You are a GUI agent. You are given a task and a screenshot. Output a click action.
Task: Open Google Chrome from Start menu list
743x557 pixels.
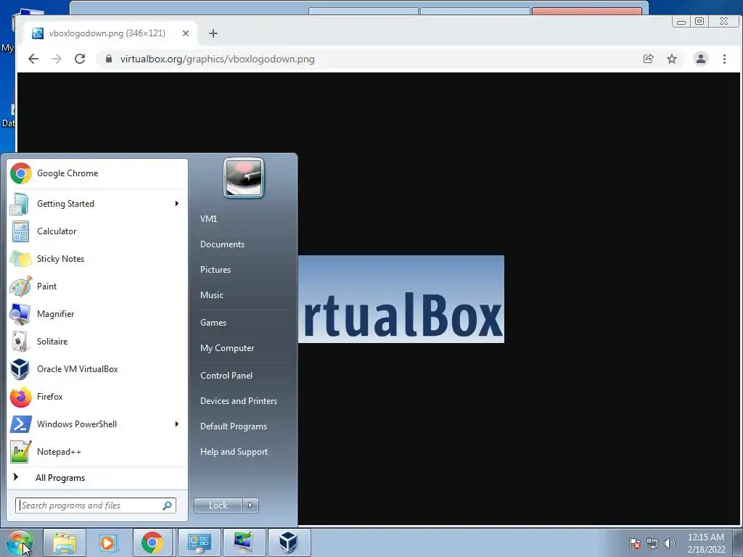pos(97,173)
